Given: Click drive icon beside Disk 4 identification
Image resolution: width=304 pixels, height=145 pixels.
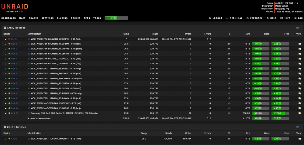Looking at the screenshot, I should point(29,59).
